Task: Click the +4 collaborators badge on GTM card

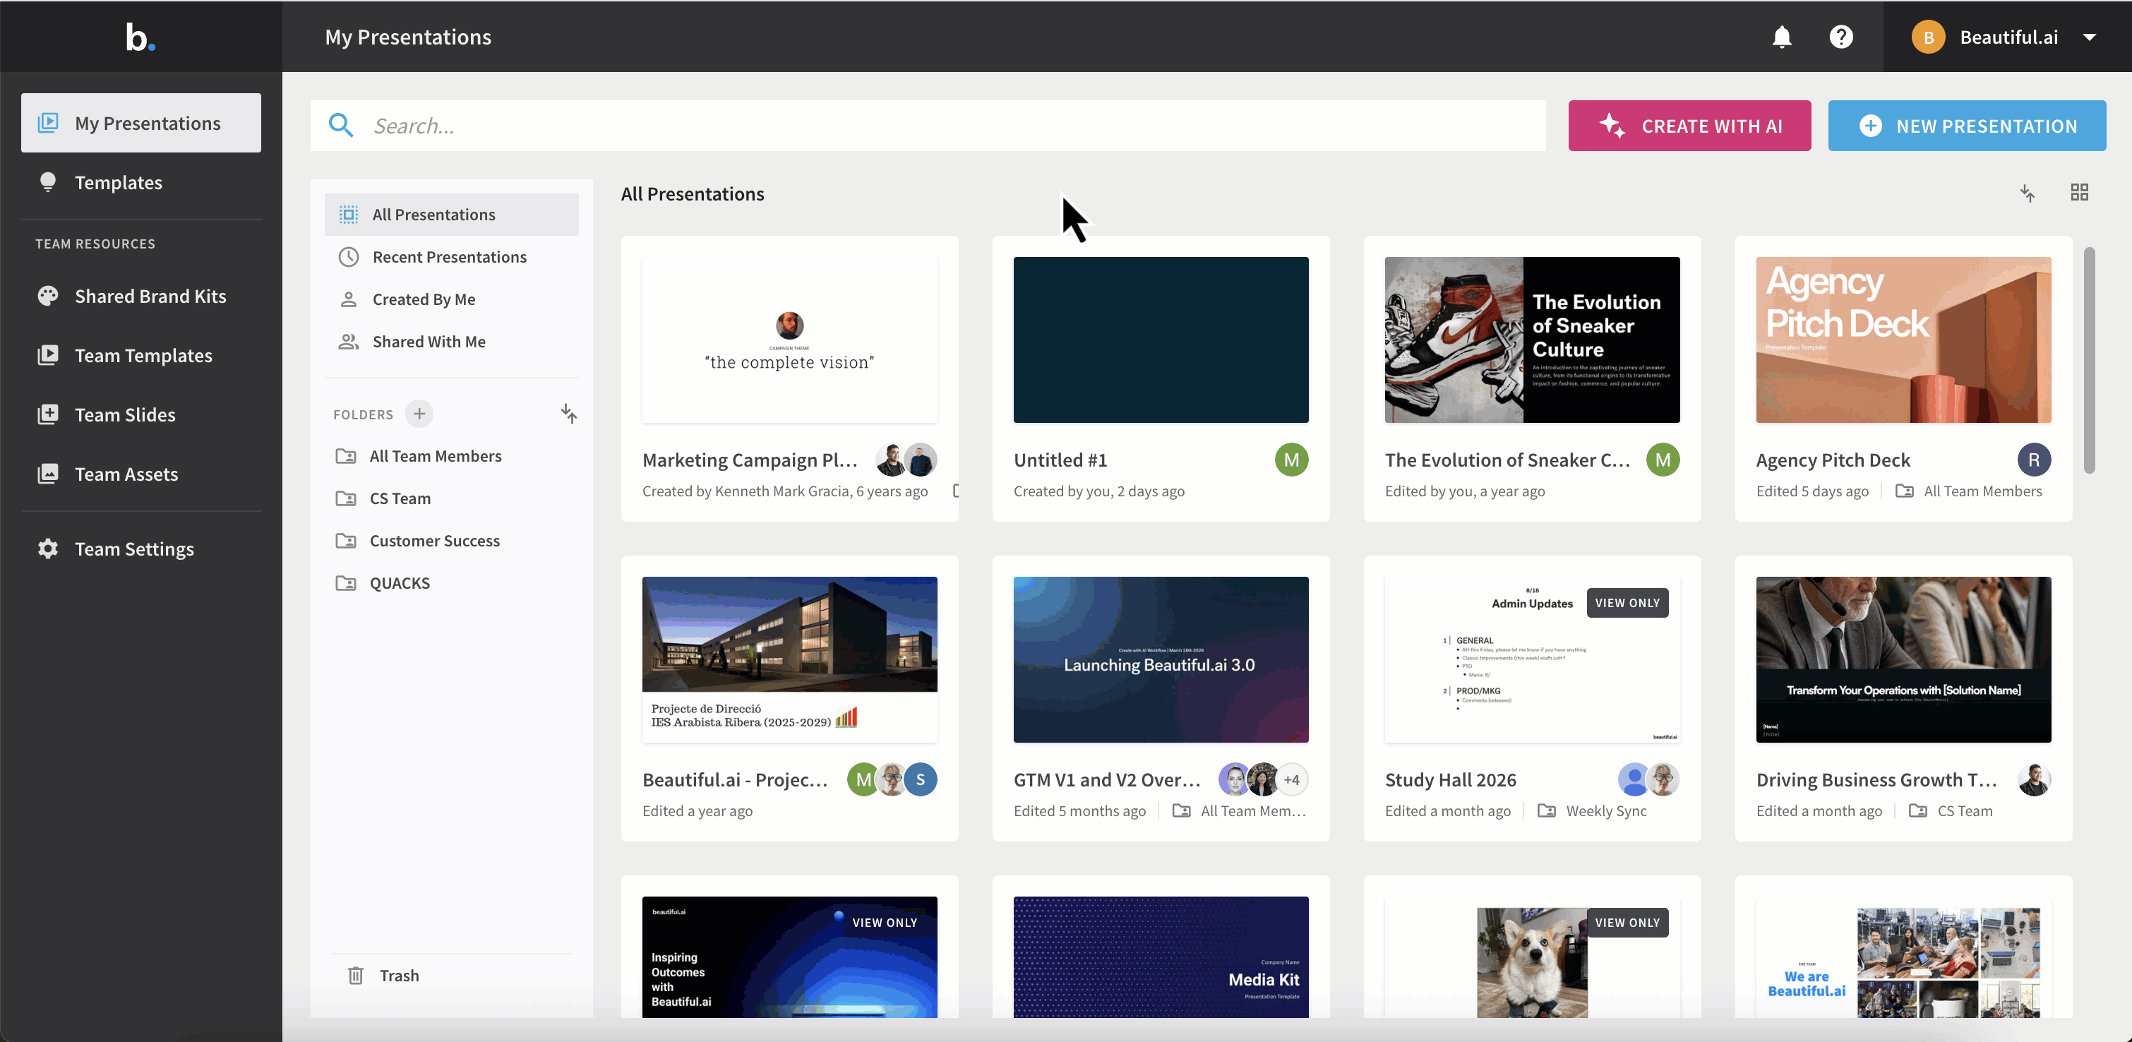Action: tap(1291, 779)
